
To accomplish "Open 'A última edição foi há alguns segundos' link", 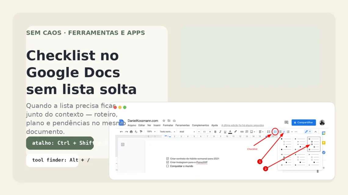I will [x=243, y=125].
